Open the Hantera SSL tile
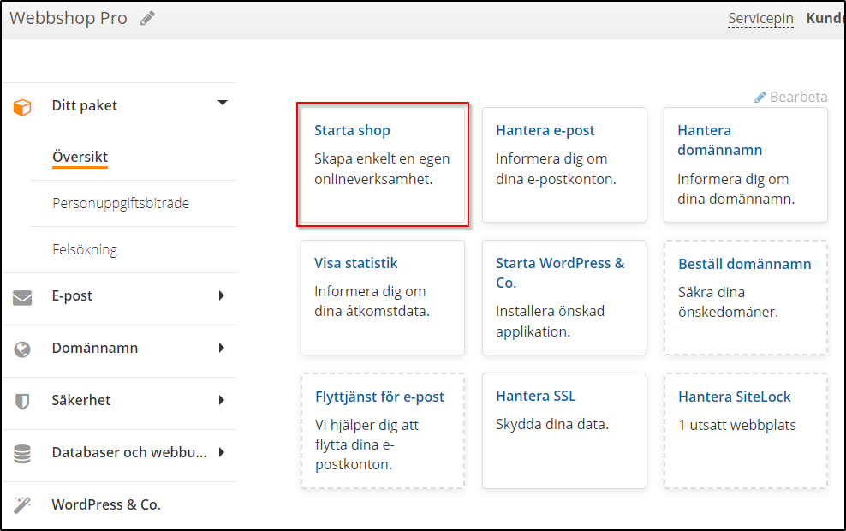The image size is (846, 531). click(563, 430)
